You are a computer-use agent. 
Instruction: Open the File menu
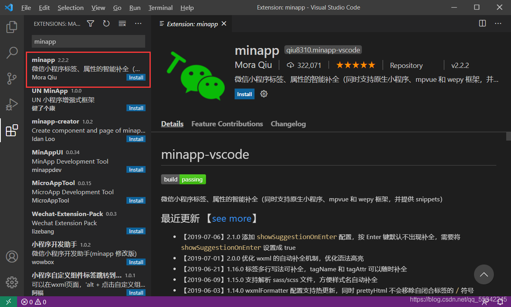pyautogui.click(x=26, y=8)
